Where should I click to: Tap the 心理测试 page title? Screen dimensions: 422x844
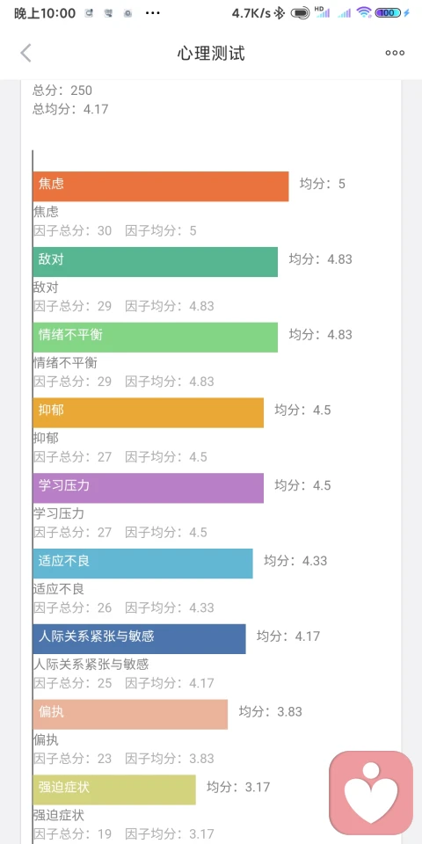[x=211, y=54]
